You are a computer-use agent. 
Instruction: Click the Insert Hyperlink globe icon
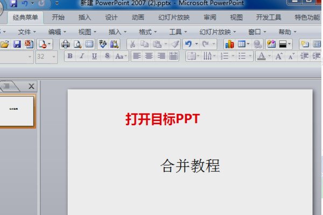(257, 44)
